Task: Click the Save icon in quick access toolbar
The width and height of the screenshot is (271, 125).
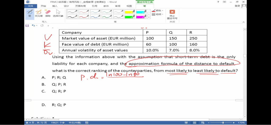Action: coord(27,26)
